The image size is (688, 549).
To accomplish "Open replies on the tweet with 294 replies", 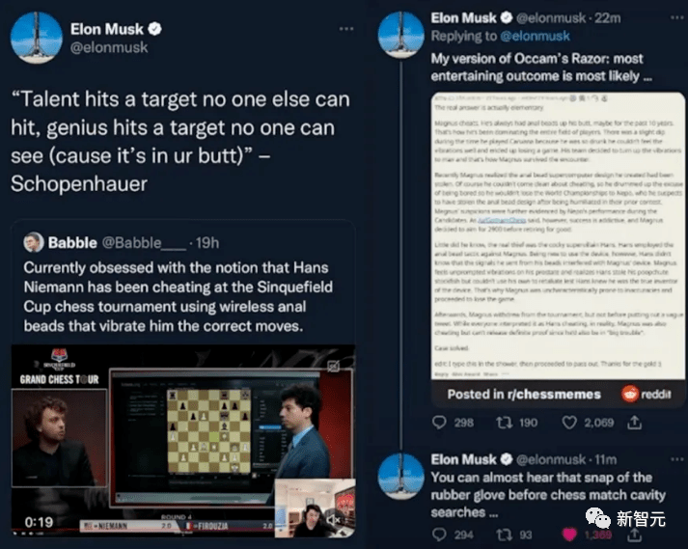I will pos(440,534).
